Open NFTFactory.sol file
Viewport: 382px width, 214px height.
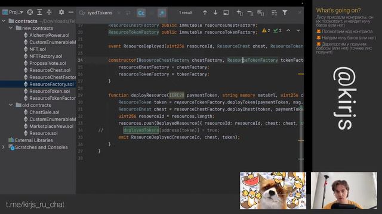(x=46, y=56)
